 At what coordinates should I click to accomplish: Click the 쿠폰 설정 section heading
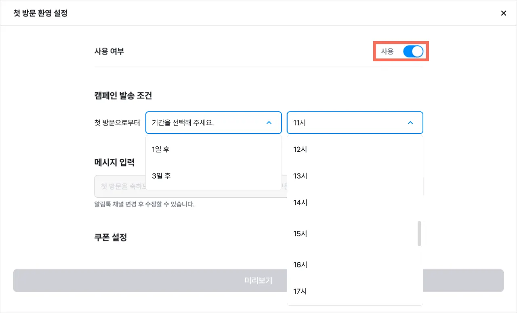coord(111,237)
